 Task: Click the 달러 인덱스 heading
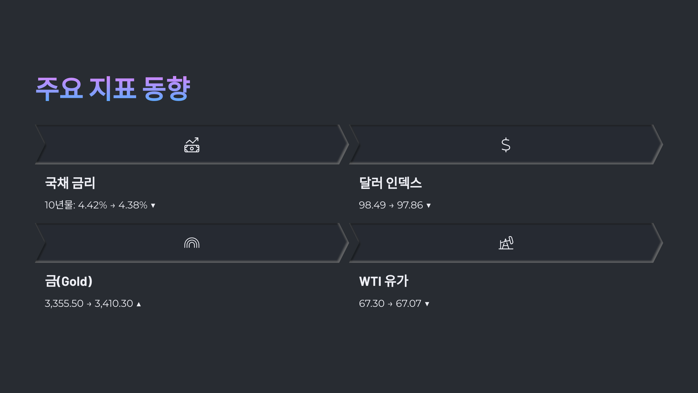[x=390, y=183]
